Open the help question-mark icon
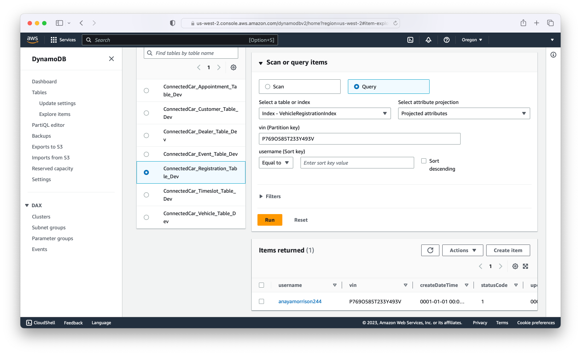Viewport: 581px width, 355px height. point(447,40)
